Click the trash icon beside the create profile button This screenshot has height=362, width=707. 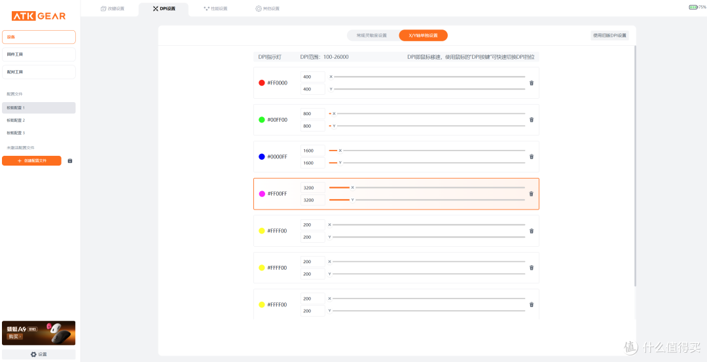pos(70,161)
